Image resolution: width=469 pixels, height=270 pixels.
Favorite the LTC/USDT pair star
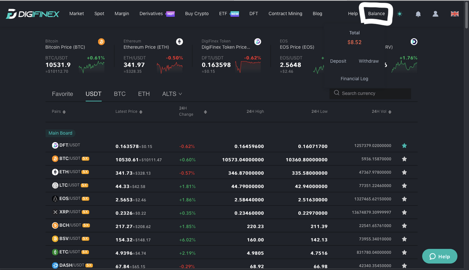404,186
